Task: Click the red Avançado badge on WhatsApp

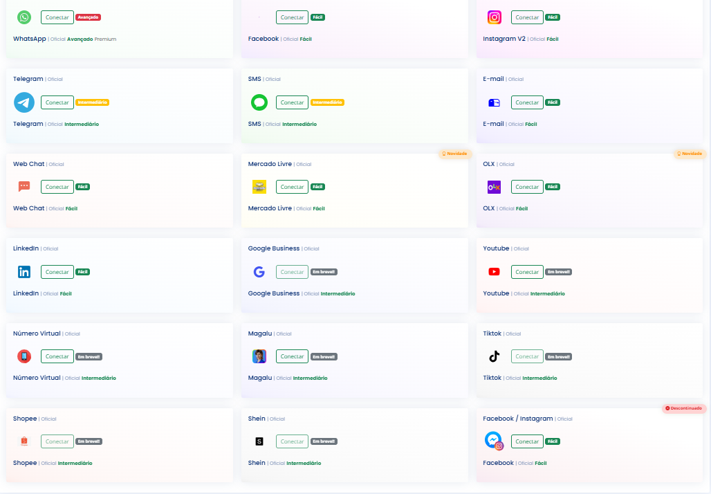Action: click(88, 17)
